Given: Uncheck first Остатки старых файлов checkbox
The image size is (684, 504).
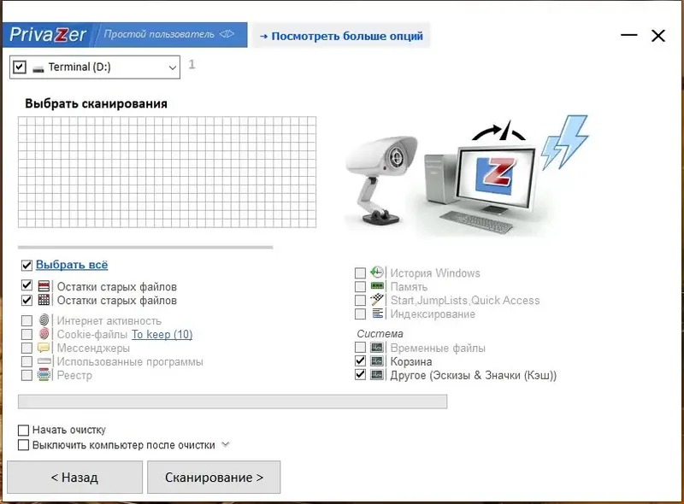Looking at the screenshot, I should [27, 285].
